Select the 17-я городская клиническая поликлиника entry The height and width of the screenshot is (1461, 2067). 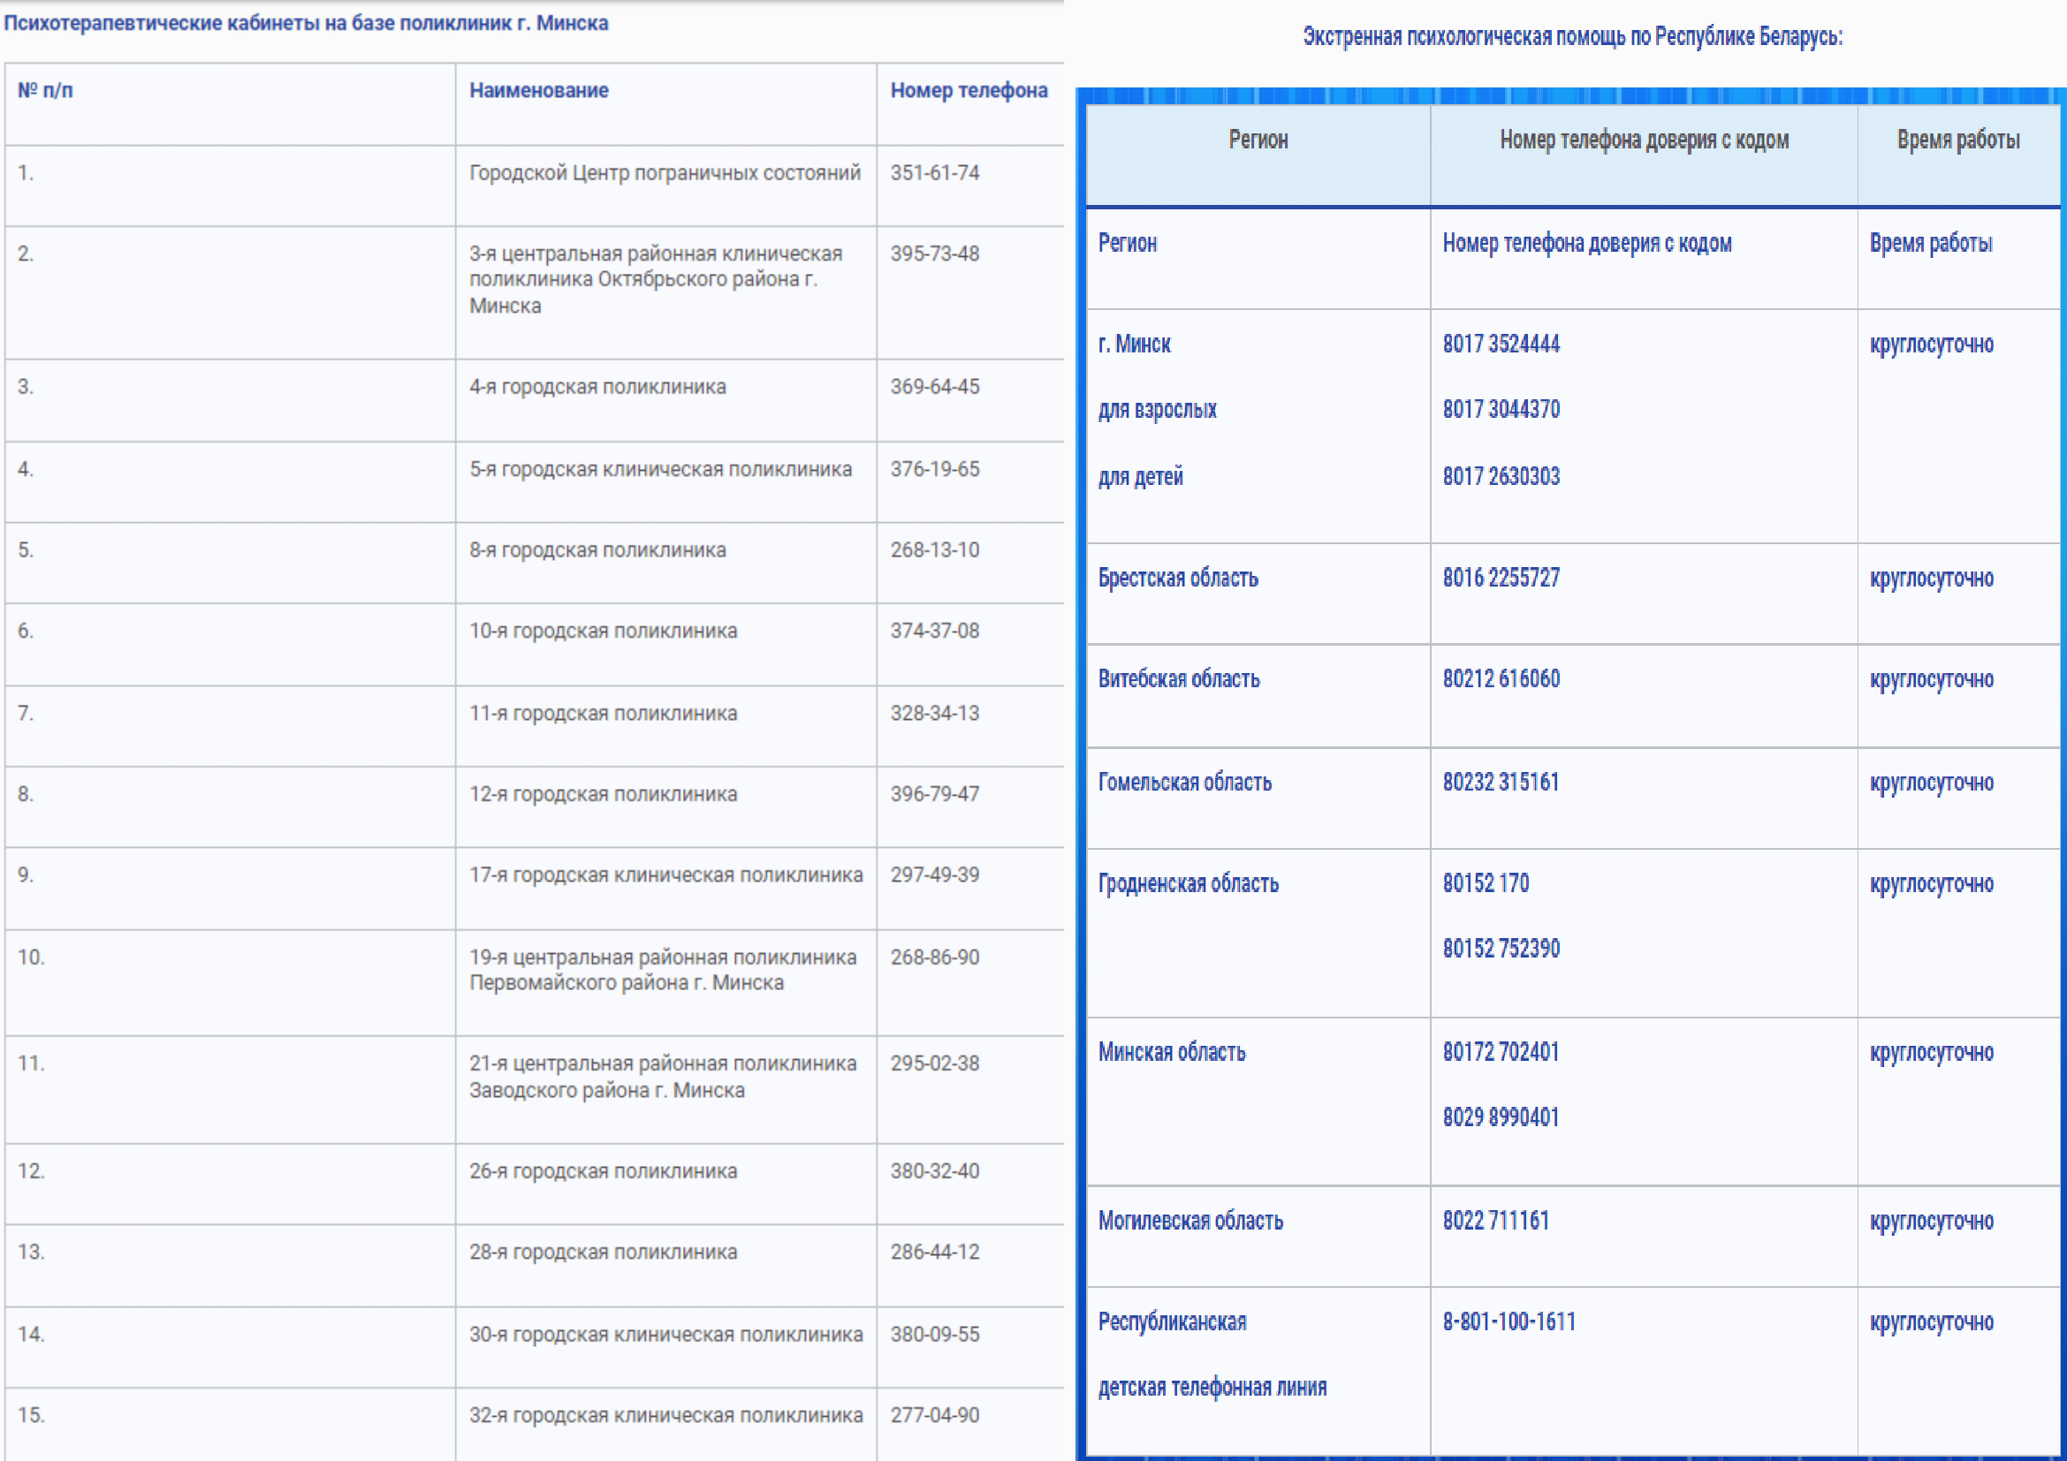665,874
